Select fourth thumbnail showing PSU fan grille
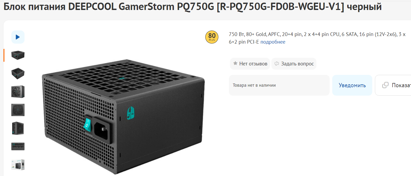411x176 pixels. [x=18, y=110]
